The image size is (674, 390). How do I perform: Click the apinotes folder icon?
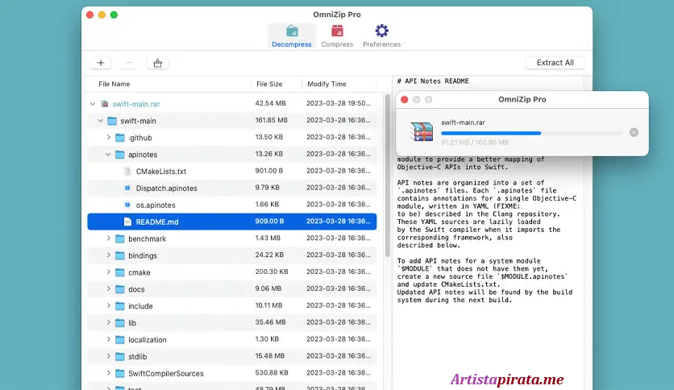(120, 154)
